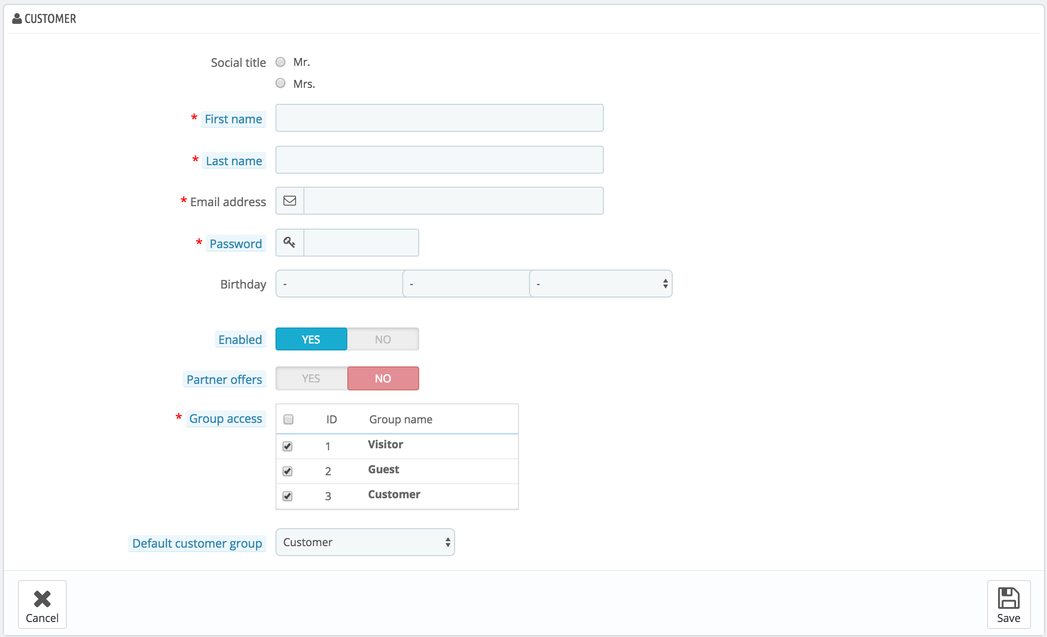Image resolution: width=1047 pixels, height=637 pixels.
Task: Click the CUSTOMER panel heading text
Action: coord(50,18)
